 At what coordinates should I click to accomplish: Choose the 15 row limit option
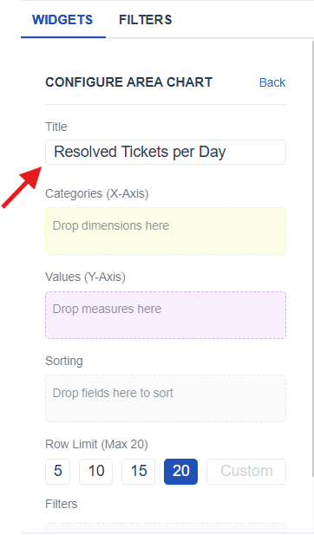[x=138, y=472]
